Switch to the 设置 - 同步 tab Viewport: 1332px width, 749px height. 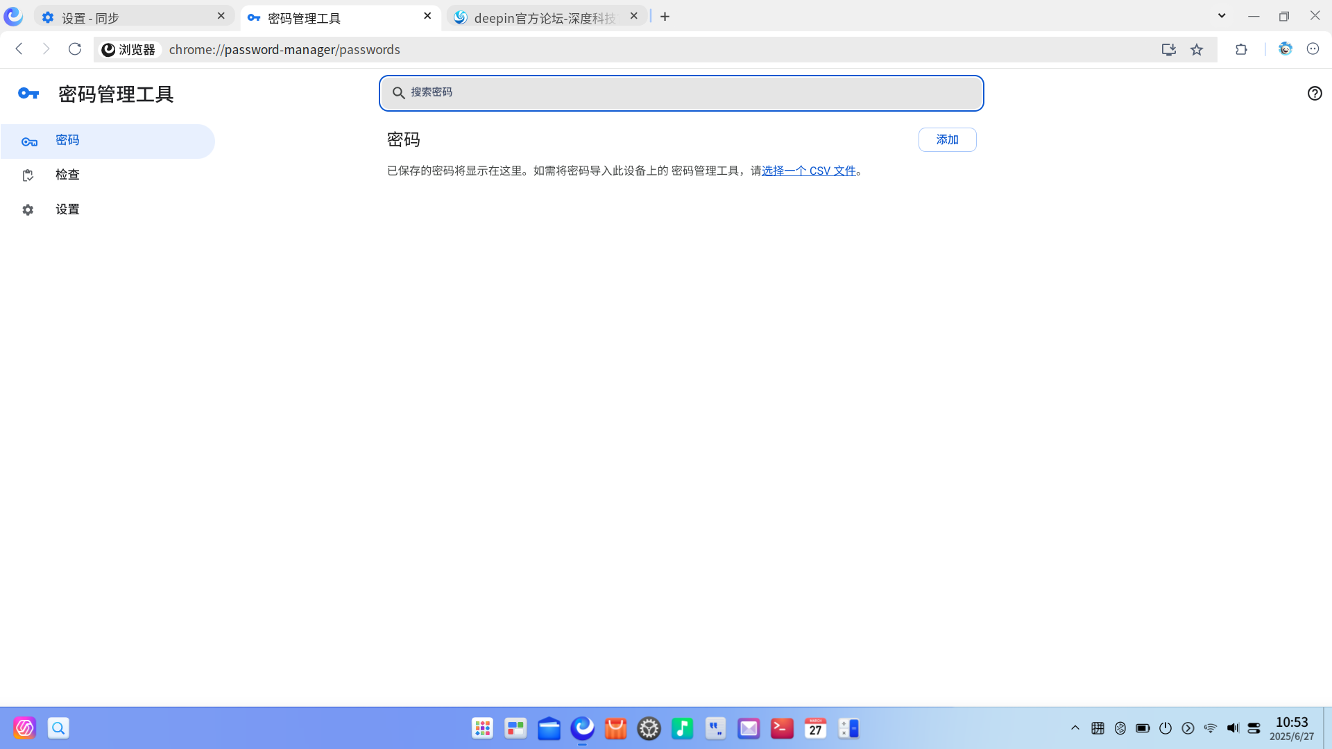click(x=134, y=17)
